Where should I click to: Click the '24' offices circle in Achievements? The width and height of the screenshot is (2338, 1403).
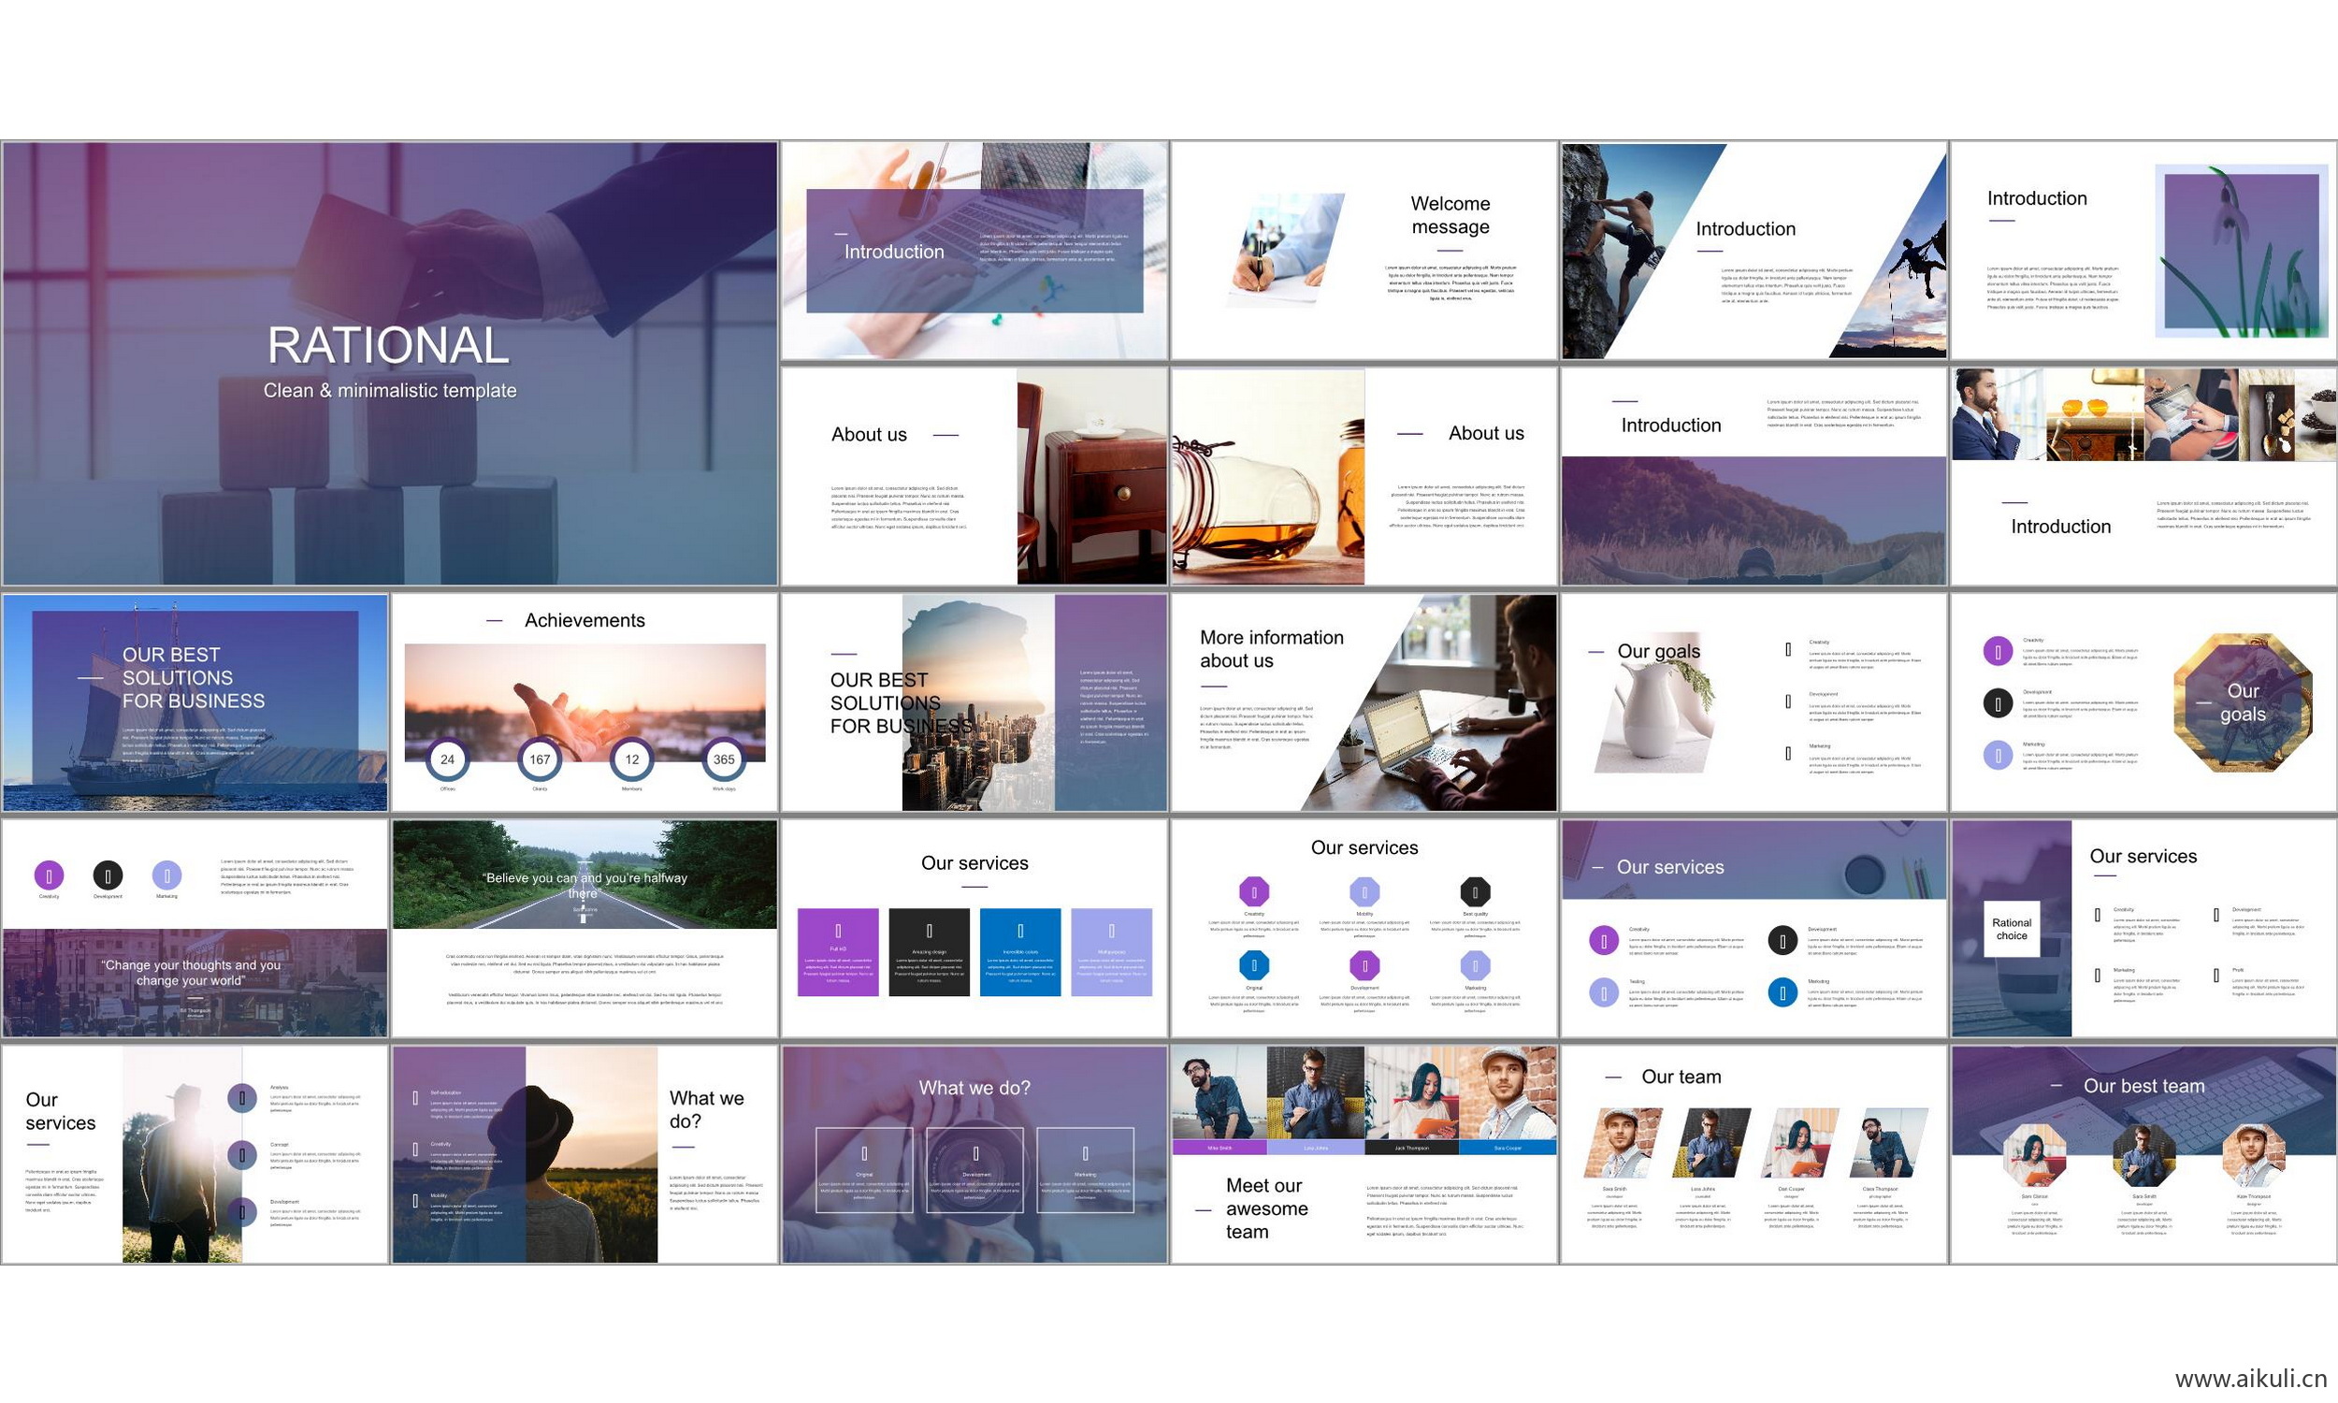pos(447,759)
